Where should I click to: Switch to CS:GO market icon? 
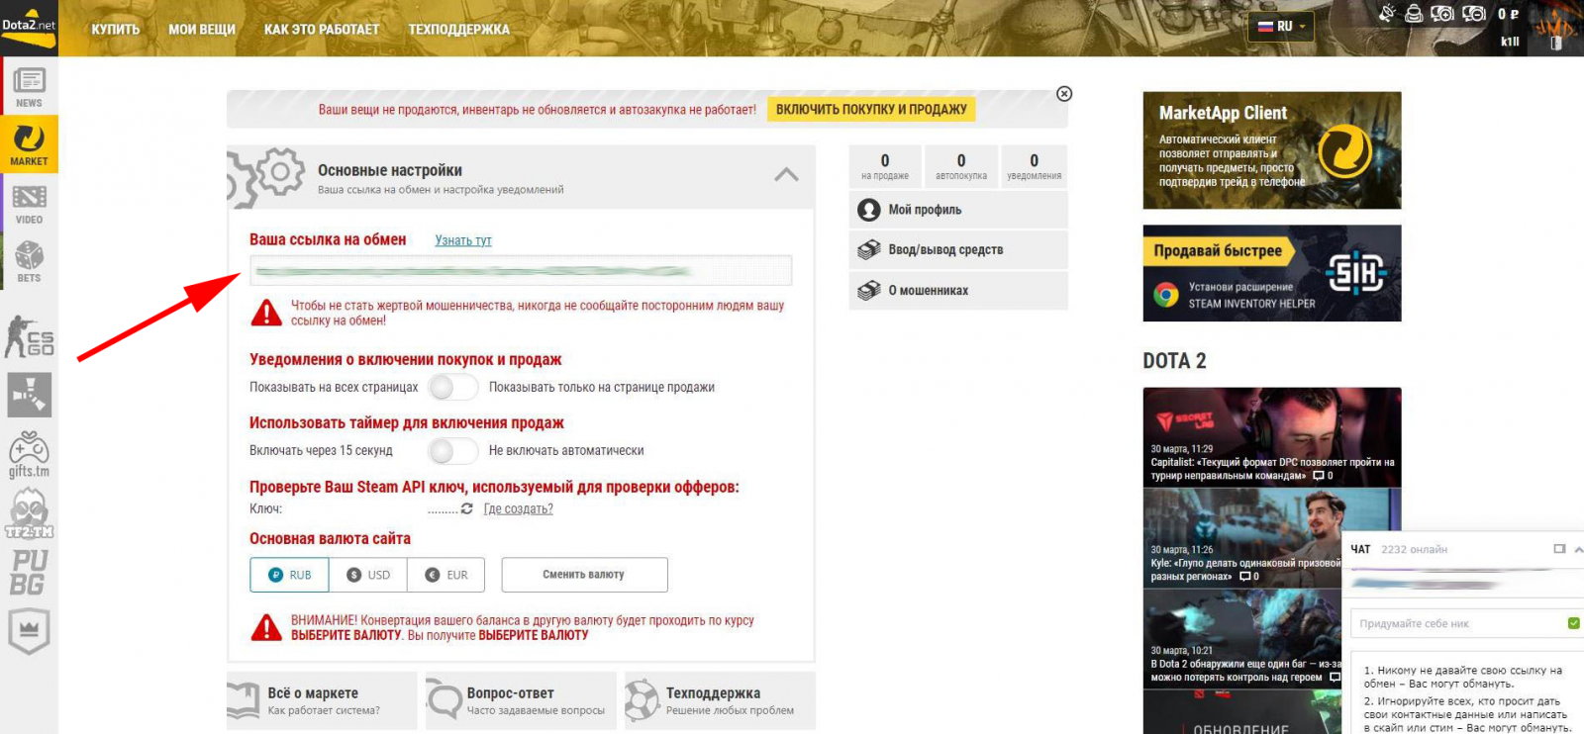point(29,337)
